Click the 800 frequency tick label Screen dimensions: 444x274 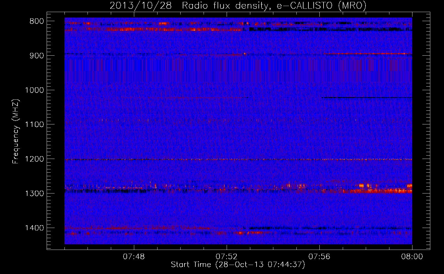(x=37, y=21)
